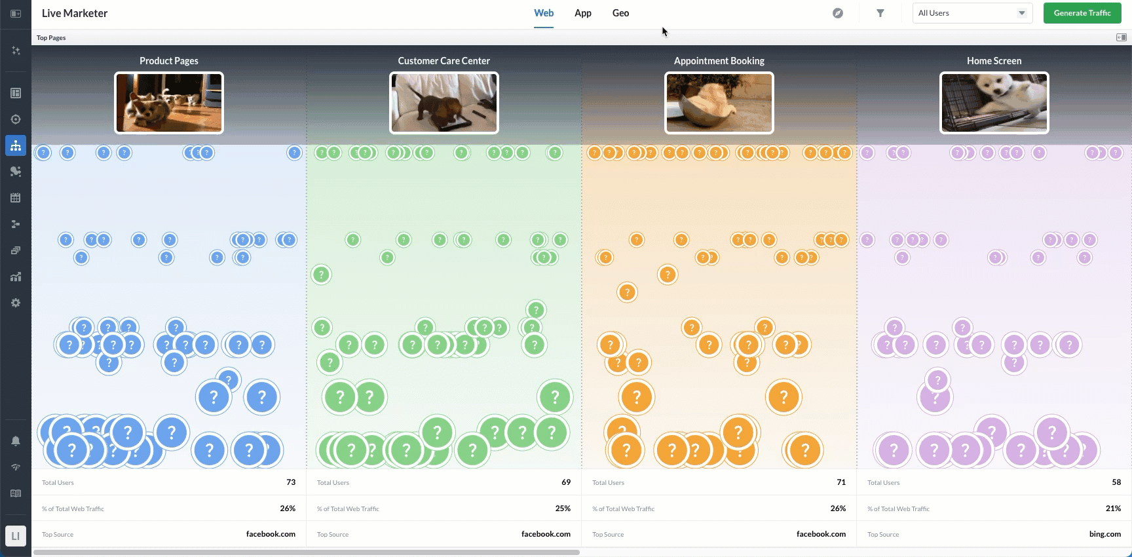Click the sparkles icon in sidebar
1132x557 pixels.
pos(16,50)
